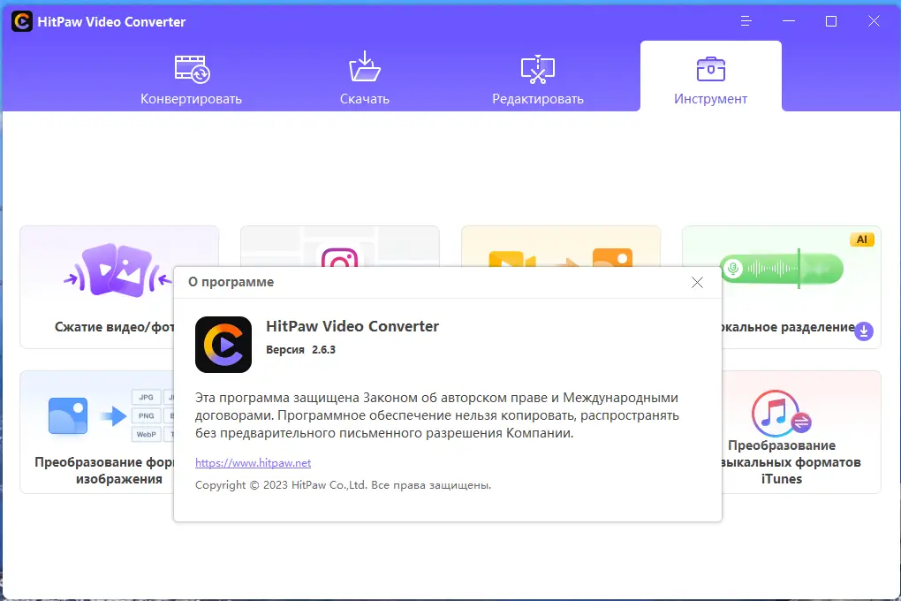Click the iTunes music conversion icon
The height and width of the screenshot is (601, 901).
click(780, 414)
